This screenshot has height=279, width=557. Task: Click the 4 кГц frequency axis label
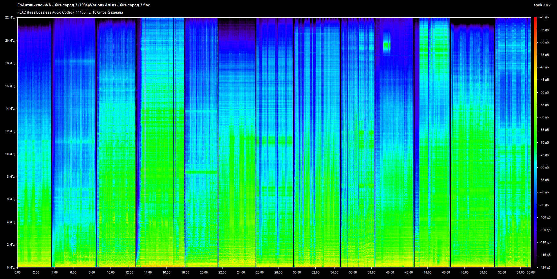[x=11, y=222]
